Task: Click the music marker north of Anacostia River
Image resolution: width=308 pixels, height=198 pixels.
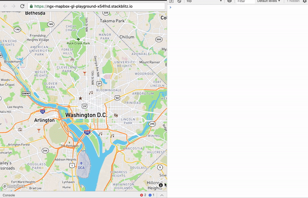Action: [112, 135]
